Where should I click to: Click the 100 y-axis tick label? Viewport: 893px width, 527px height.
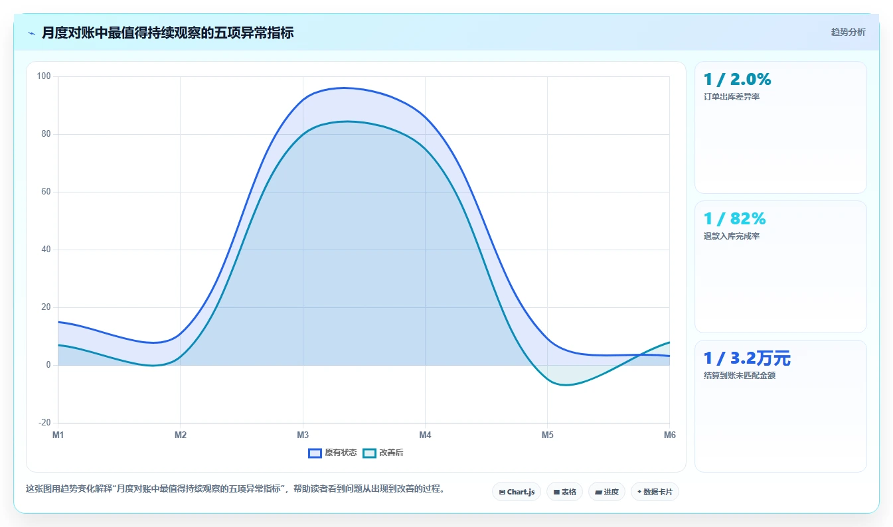click(44, 76)
